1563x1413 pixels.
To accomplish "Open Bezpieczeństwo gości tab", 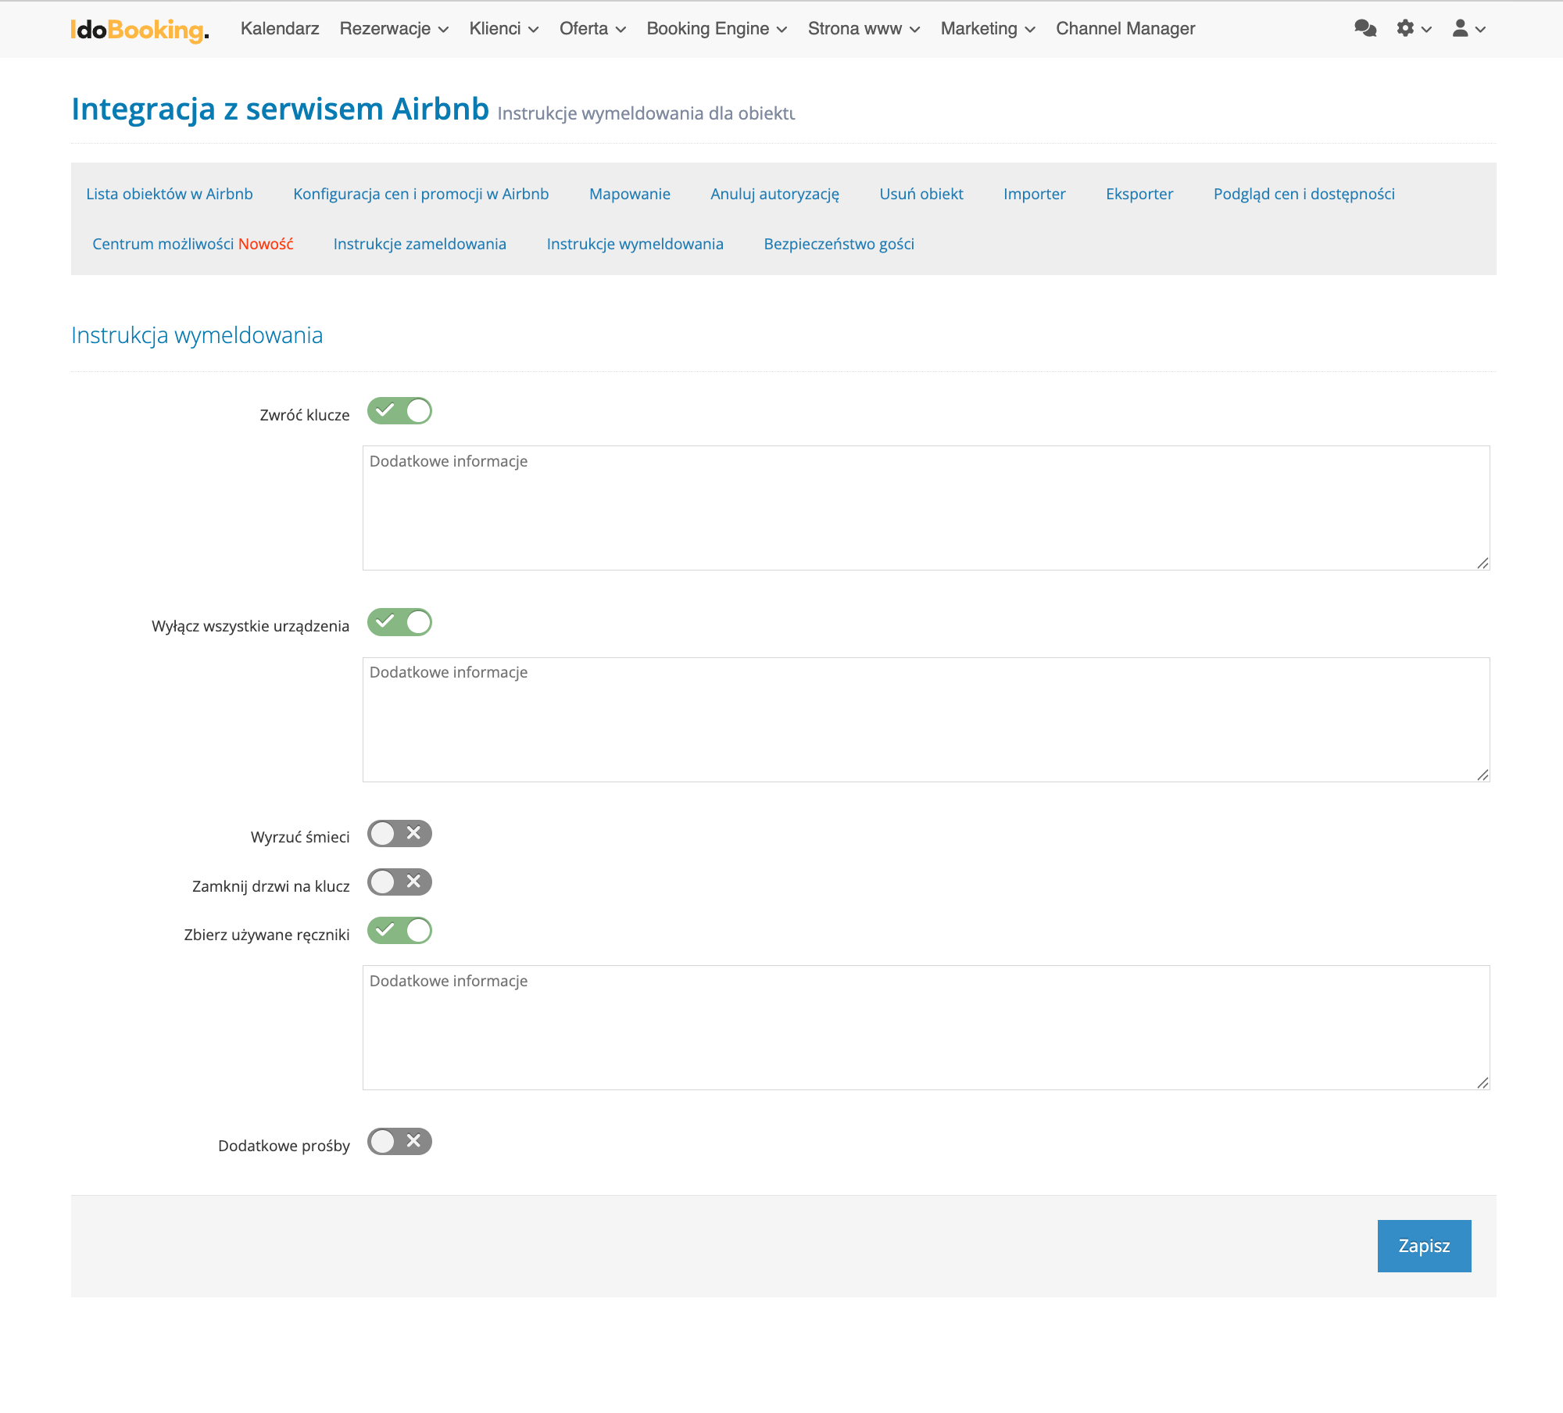I will [839, 244].
